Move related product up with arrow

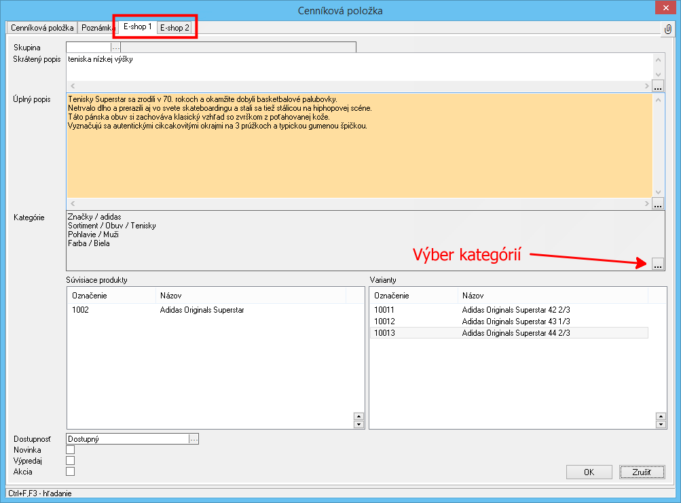359,417
